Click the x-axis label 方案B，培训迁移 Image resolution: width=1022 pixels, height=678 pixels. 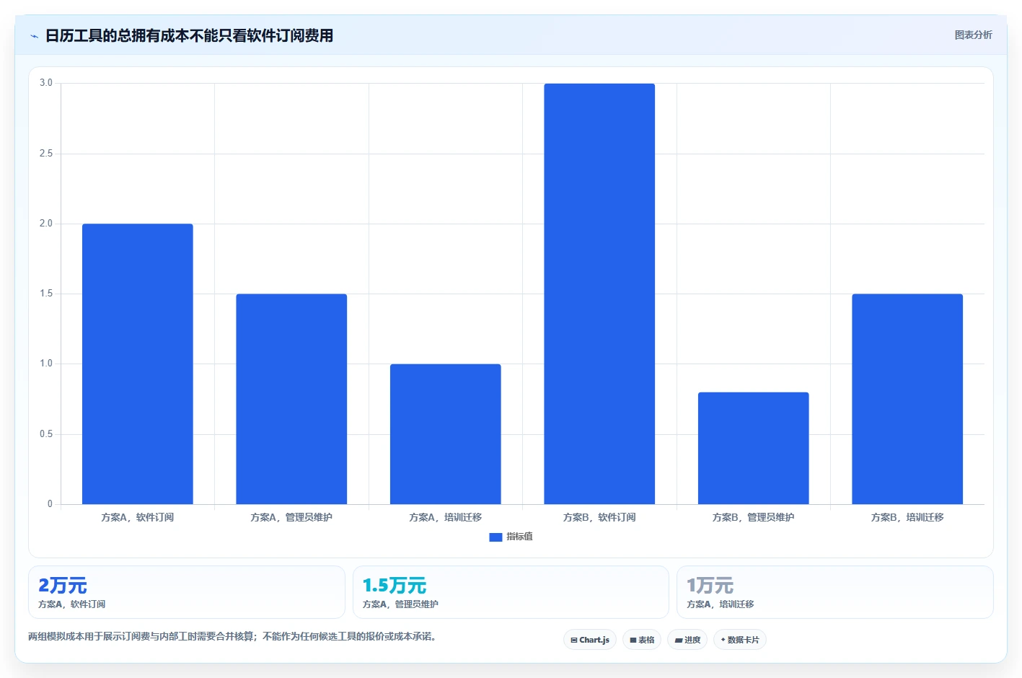coord(907,517)
